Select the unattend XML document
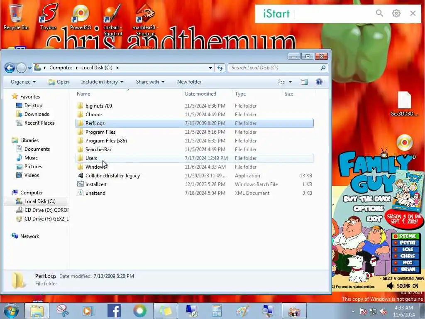 point(195,193)
